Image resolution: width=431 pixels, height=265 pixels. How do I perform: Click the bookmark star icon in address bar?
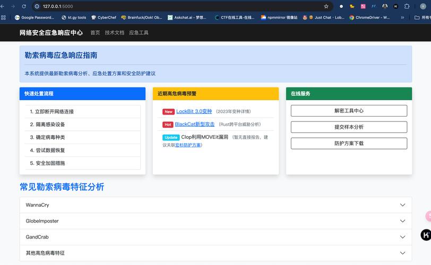[x=326, y=6]
